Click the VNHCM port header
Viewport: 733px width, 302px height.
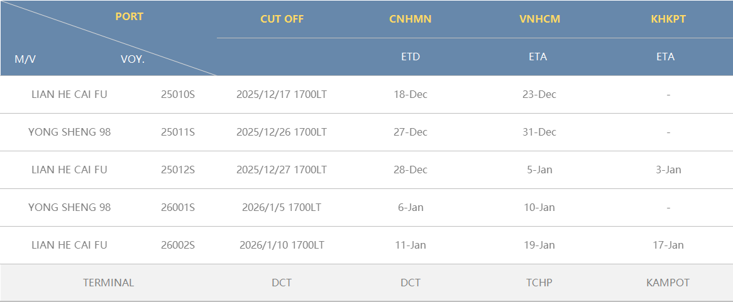539,19
